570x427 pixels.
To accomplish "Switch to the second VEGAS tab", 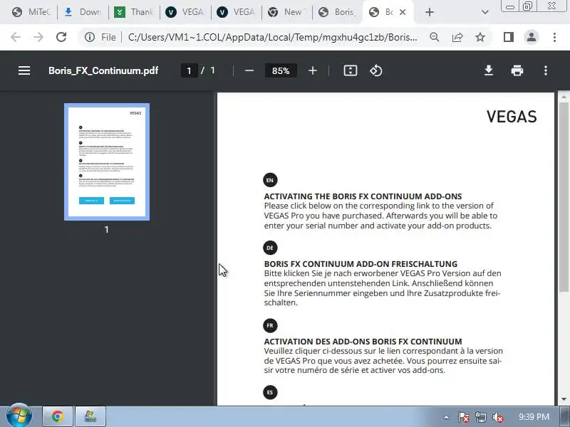I will click(x=237, y=12).
